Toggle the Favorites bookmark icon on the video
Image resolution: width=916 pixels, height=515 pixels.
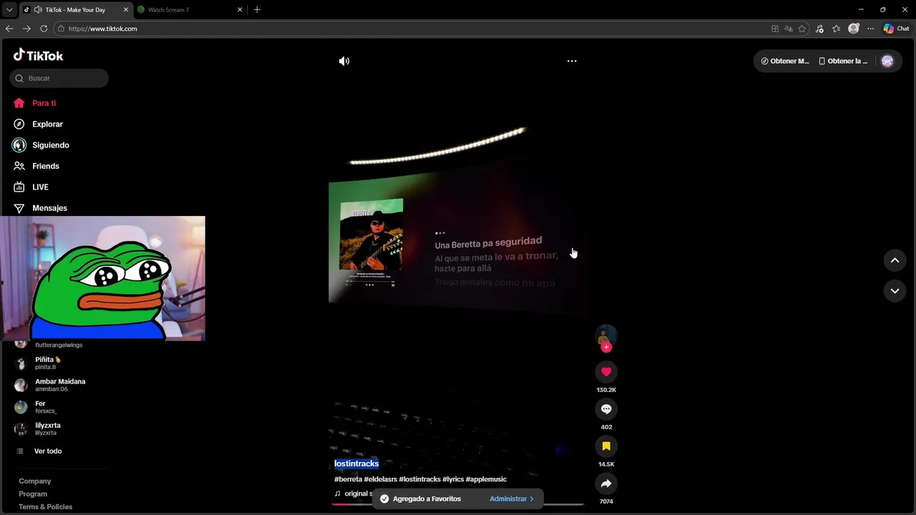tap(606, 446)
